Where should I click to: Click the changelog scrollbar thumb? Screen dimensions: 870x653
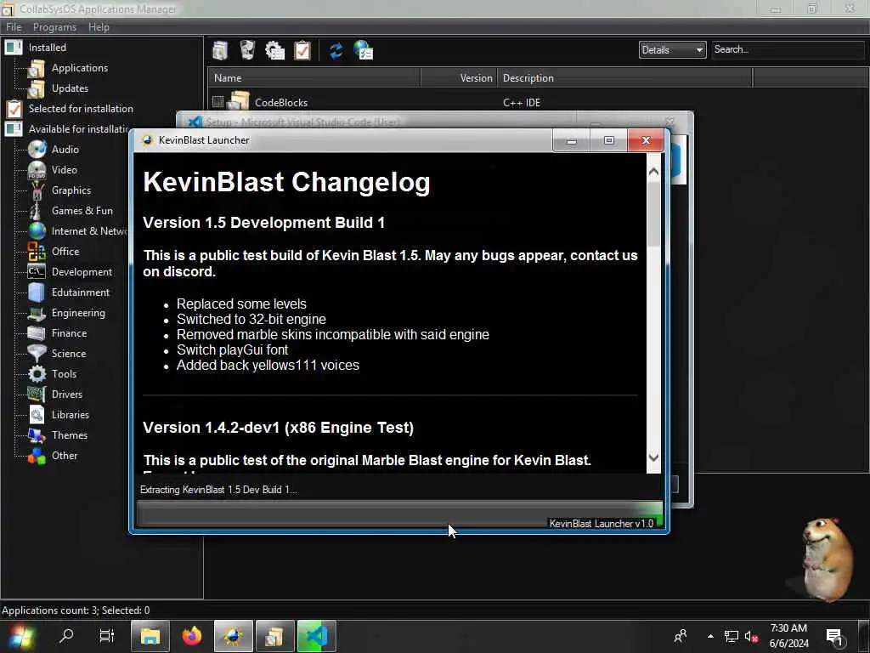click(653, 213)
